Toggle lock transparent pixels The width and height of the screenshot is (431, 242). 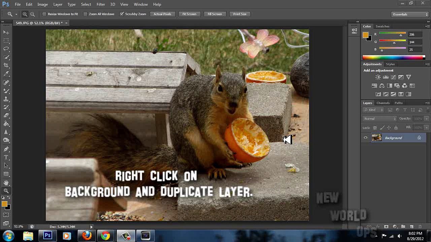375,128
